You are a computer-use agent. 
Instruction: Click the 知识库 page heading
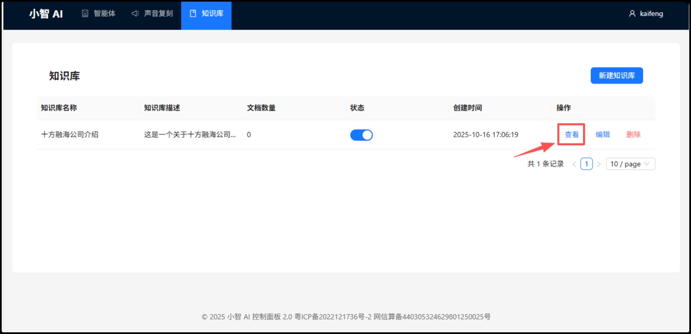(64, 76)
